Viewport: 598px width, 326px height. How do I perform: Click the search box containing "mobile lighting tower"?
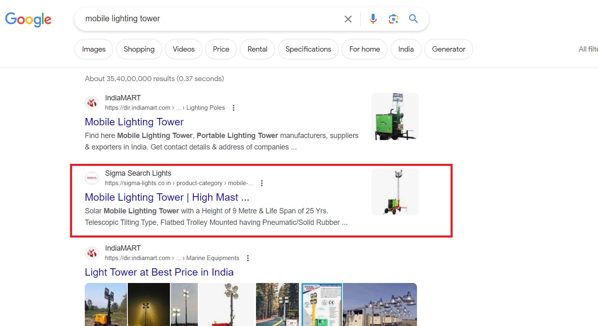pyautogui.click(x=205, y=19)
